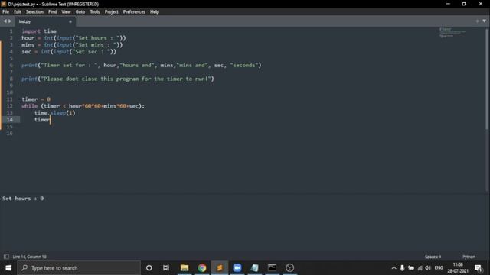The width and height of the screenshot is (490, 275).
Task: Open the Edit menu
Action: [18, 12]
